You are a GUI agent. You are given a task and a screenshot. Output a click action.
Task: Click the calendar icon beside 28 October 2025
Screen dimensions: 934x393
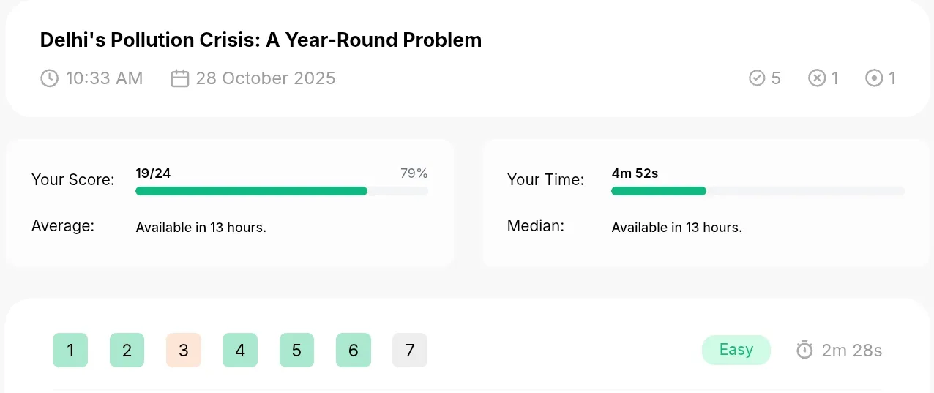180,78
